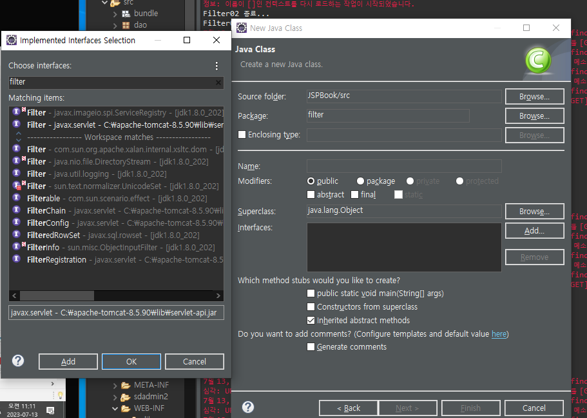Expand the sdadmin2 folder
587x418 pixels.
(115, 397)
